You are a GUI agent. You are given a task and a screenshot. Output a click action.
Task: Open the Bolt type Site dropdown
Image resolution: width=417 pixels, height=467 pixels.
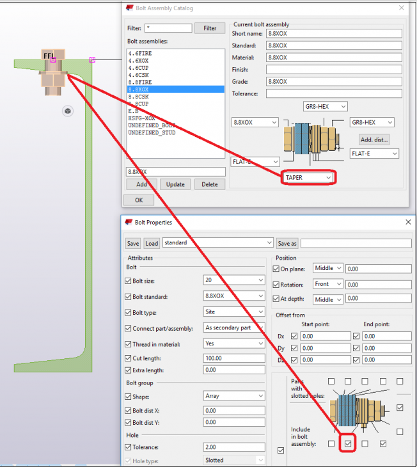pyautogui.click(x=234, y=312)
